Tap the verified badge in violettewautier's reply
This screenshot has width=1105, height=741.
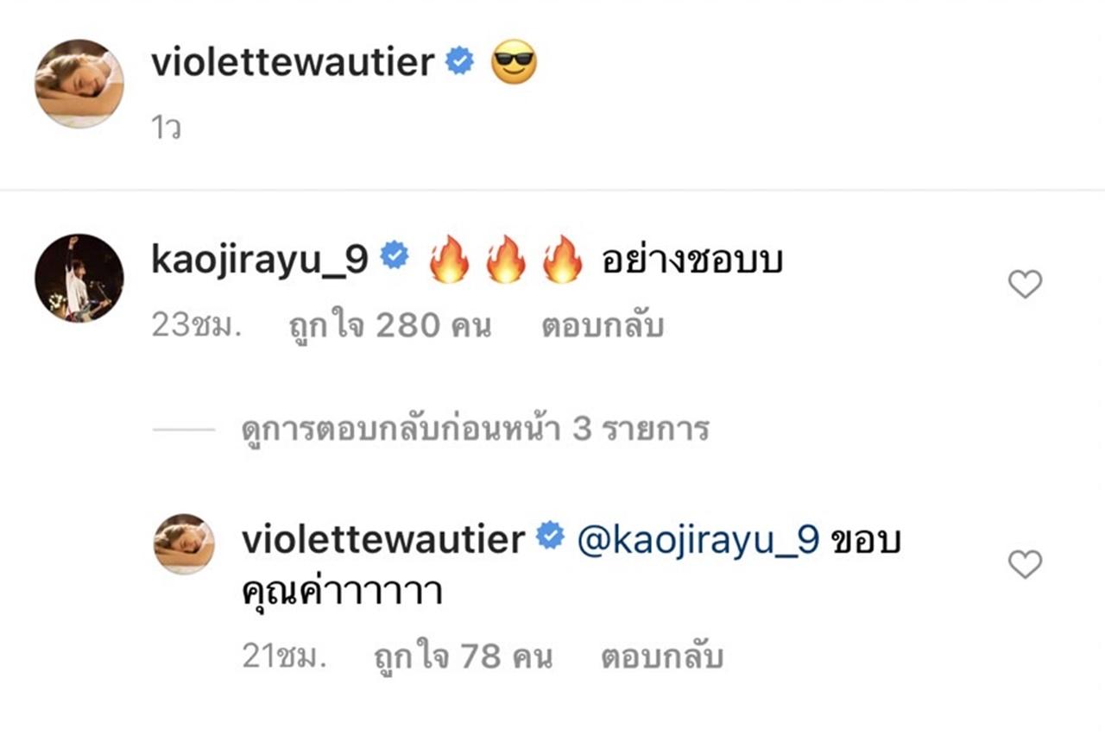[x=549, y=538]
